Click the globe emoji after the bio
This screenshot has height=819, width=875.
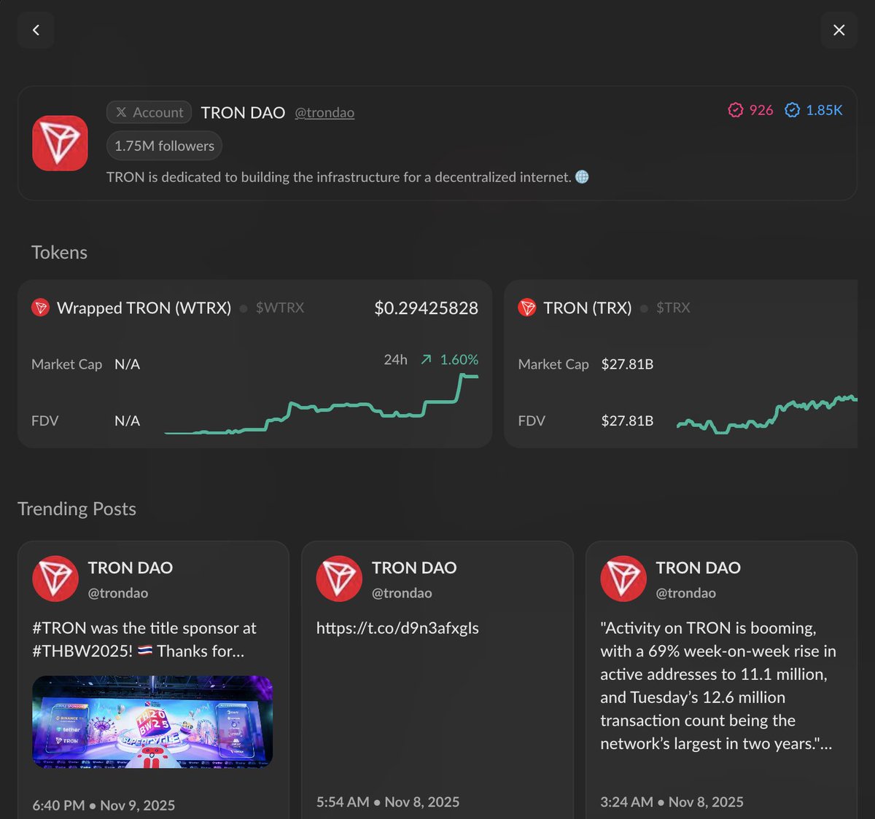pyautogui.click(x=582, y=177)
